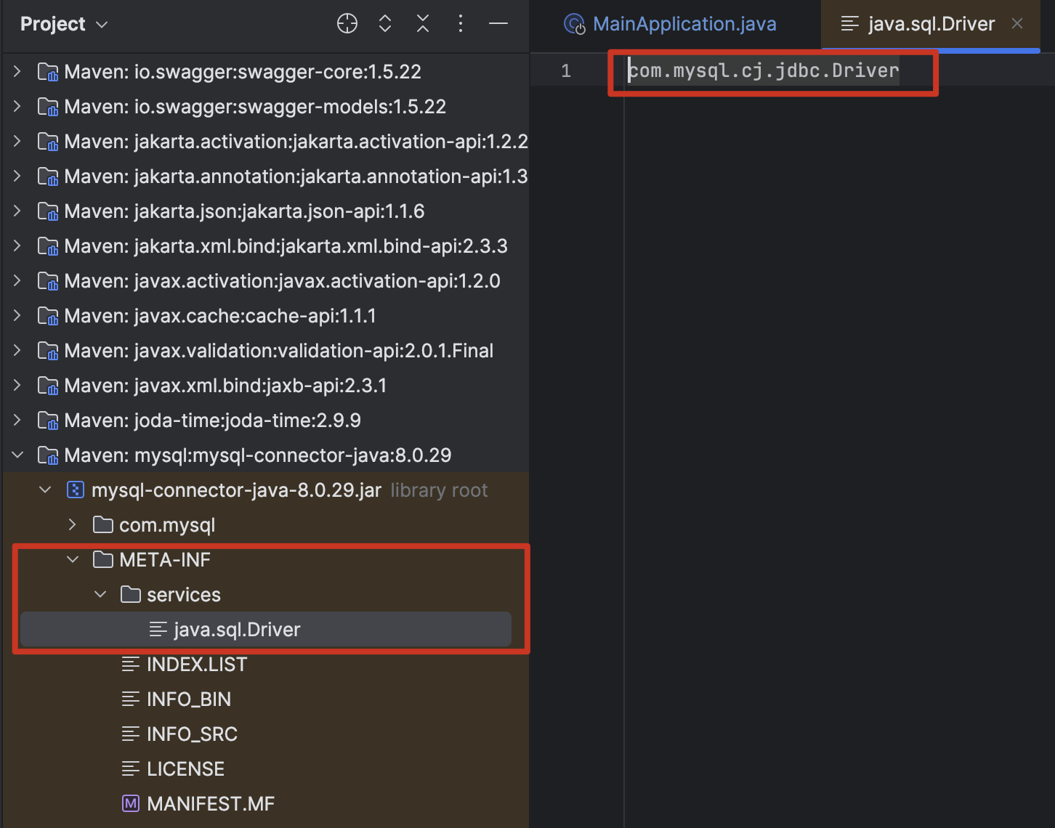Click Select Opened File crosshair icon
This screenshot has width=1055, height=828.
[x=347, y=24]
